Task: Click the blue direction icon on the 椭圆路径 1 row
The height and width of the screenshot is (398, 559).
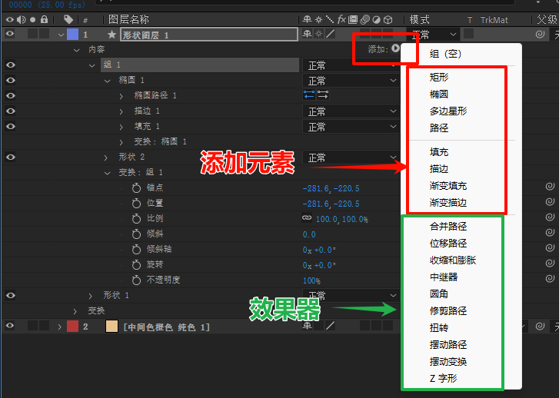Action: coord(309,95)
